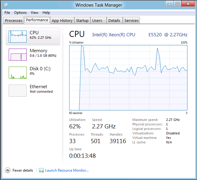Click the Intel(R) Xeon(R) CPU name text

click(114, 35)
